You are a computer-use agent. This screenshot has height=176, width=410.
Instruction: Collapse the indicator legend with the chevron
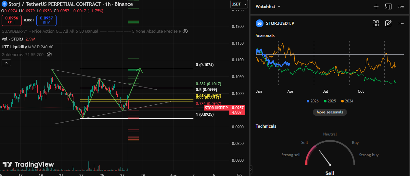pyautogui.click(x=6, y=63)
